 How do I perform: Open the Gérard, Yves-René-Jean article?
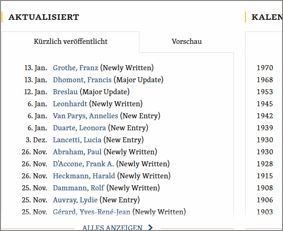(x=92, y=212)
